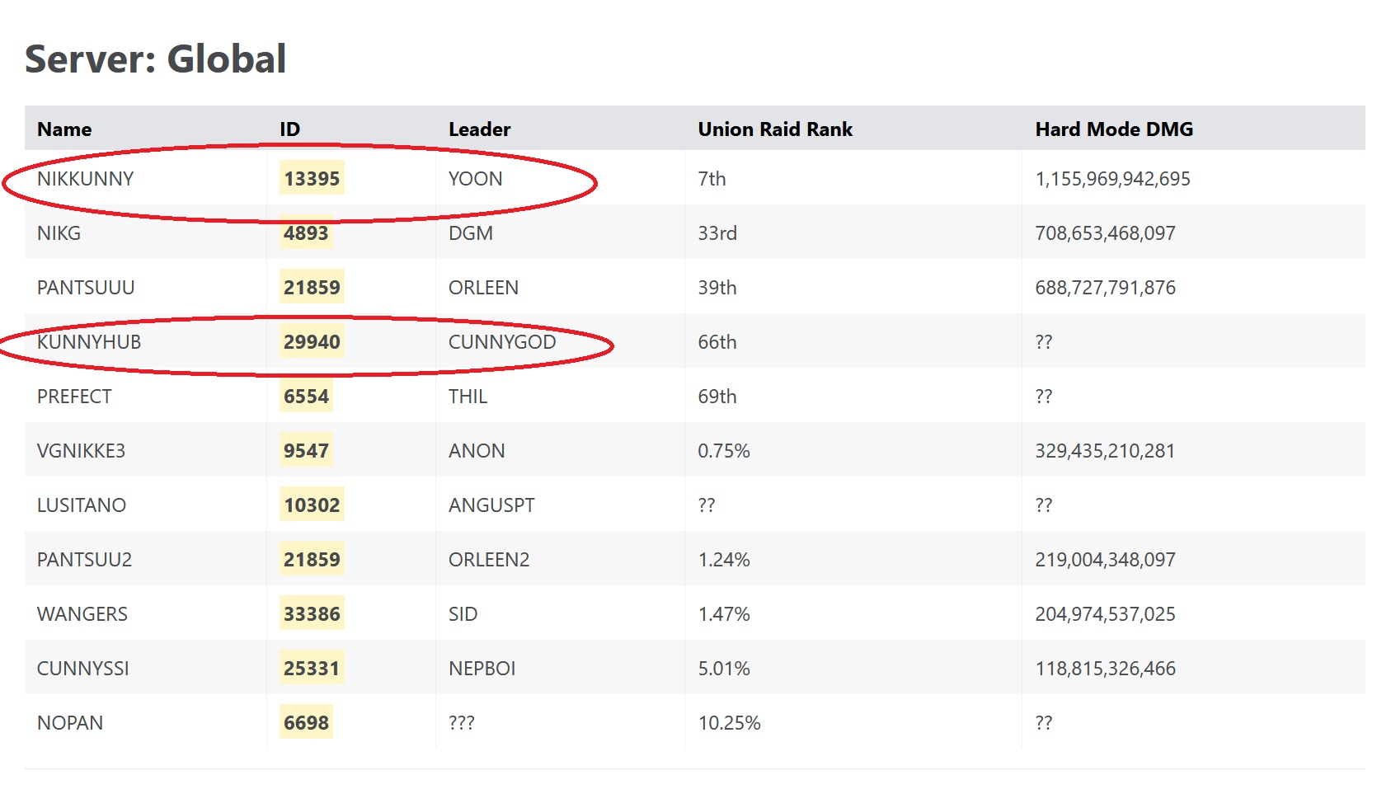Select the PANTSUUU union name

(86, 288)
